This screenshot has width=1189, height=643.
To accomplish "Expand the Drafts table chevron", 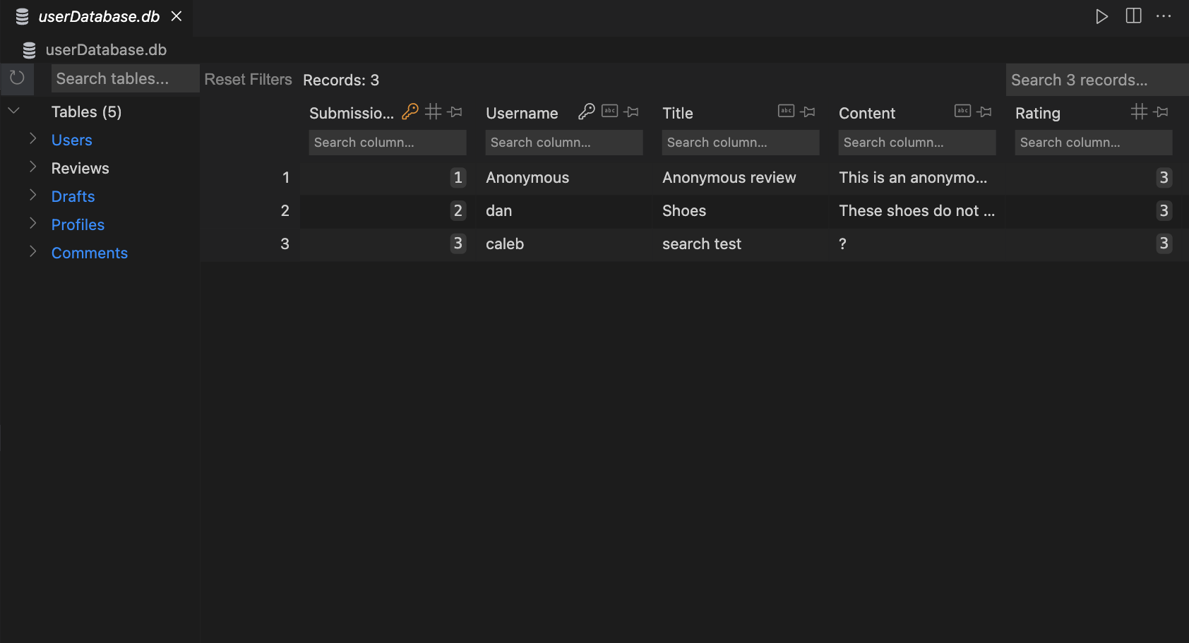I will [32, 196].
